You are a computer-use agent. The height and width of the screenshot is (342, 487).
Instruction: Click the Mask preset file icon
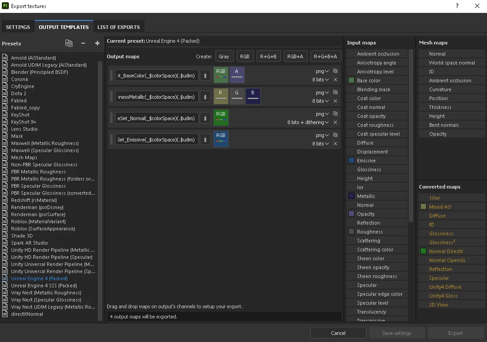click(x=5, y=136)
